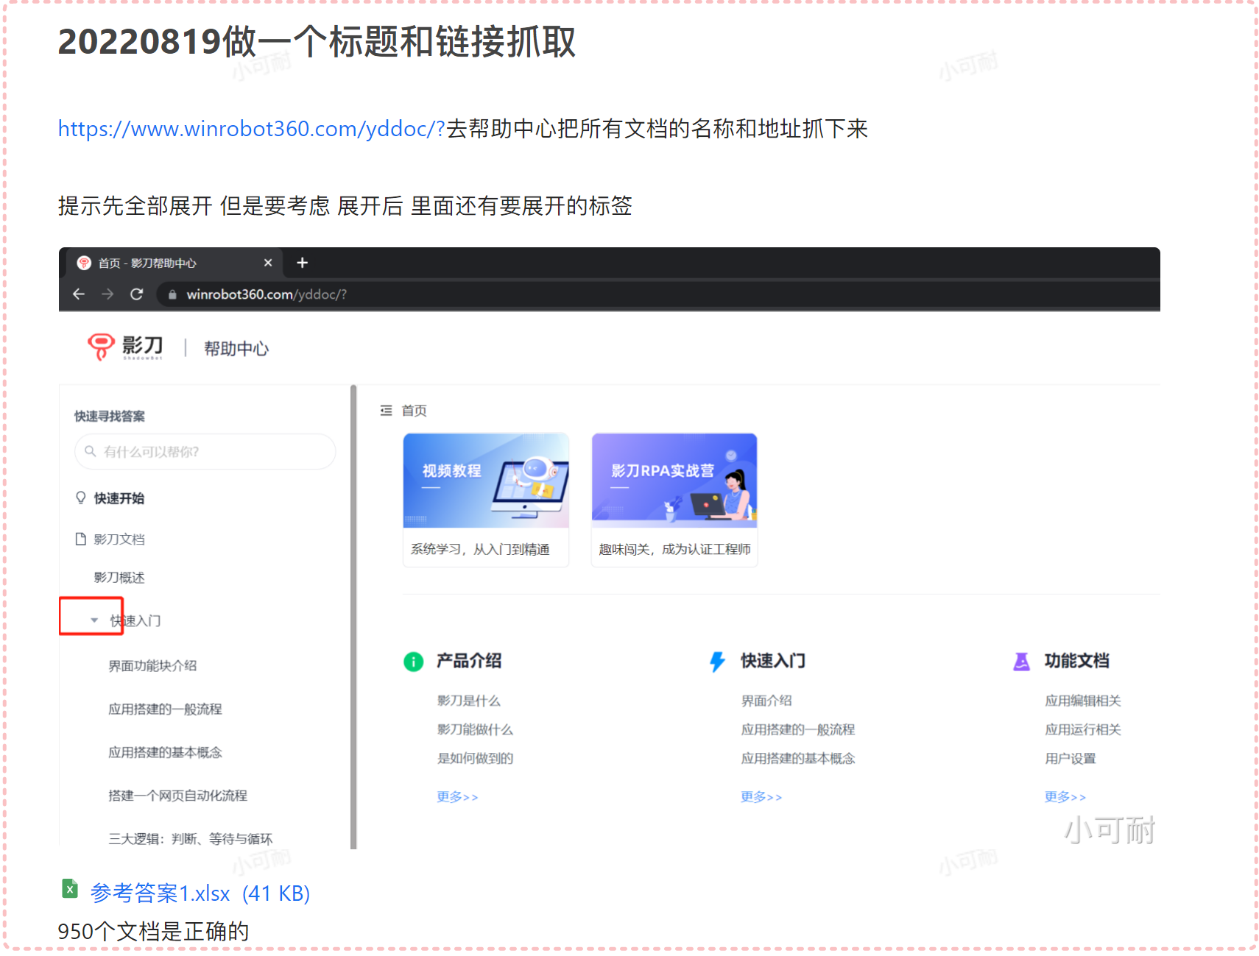Image resolution: width=1259 pixels, height=956 pixels.
Task: Open a new browser tab with plus
Action: click(302, 263)
